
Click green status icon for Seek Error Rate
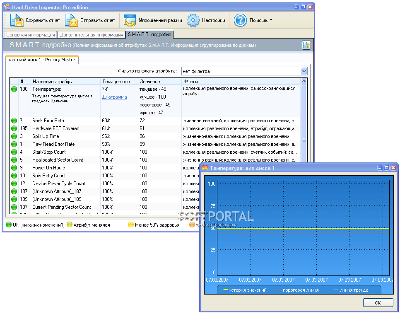[x=14, y=121]
